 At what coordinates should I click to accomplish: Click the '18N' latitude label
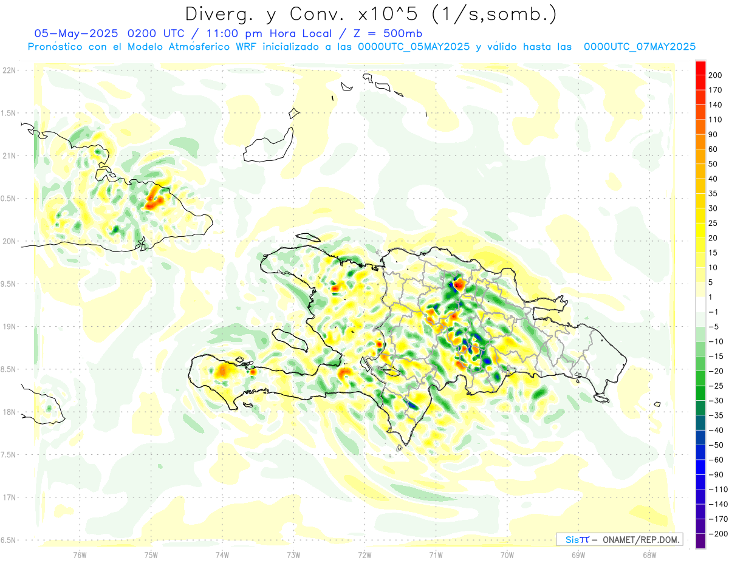tap(9, 412)
